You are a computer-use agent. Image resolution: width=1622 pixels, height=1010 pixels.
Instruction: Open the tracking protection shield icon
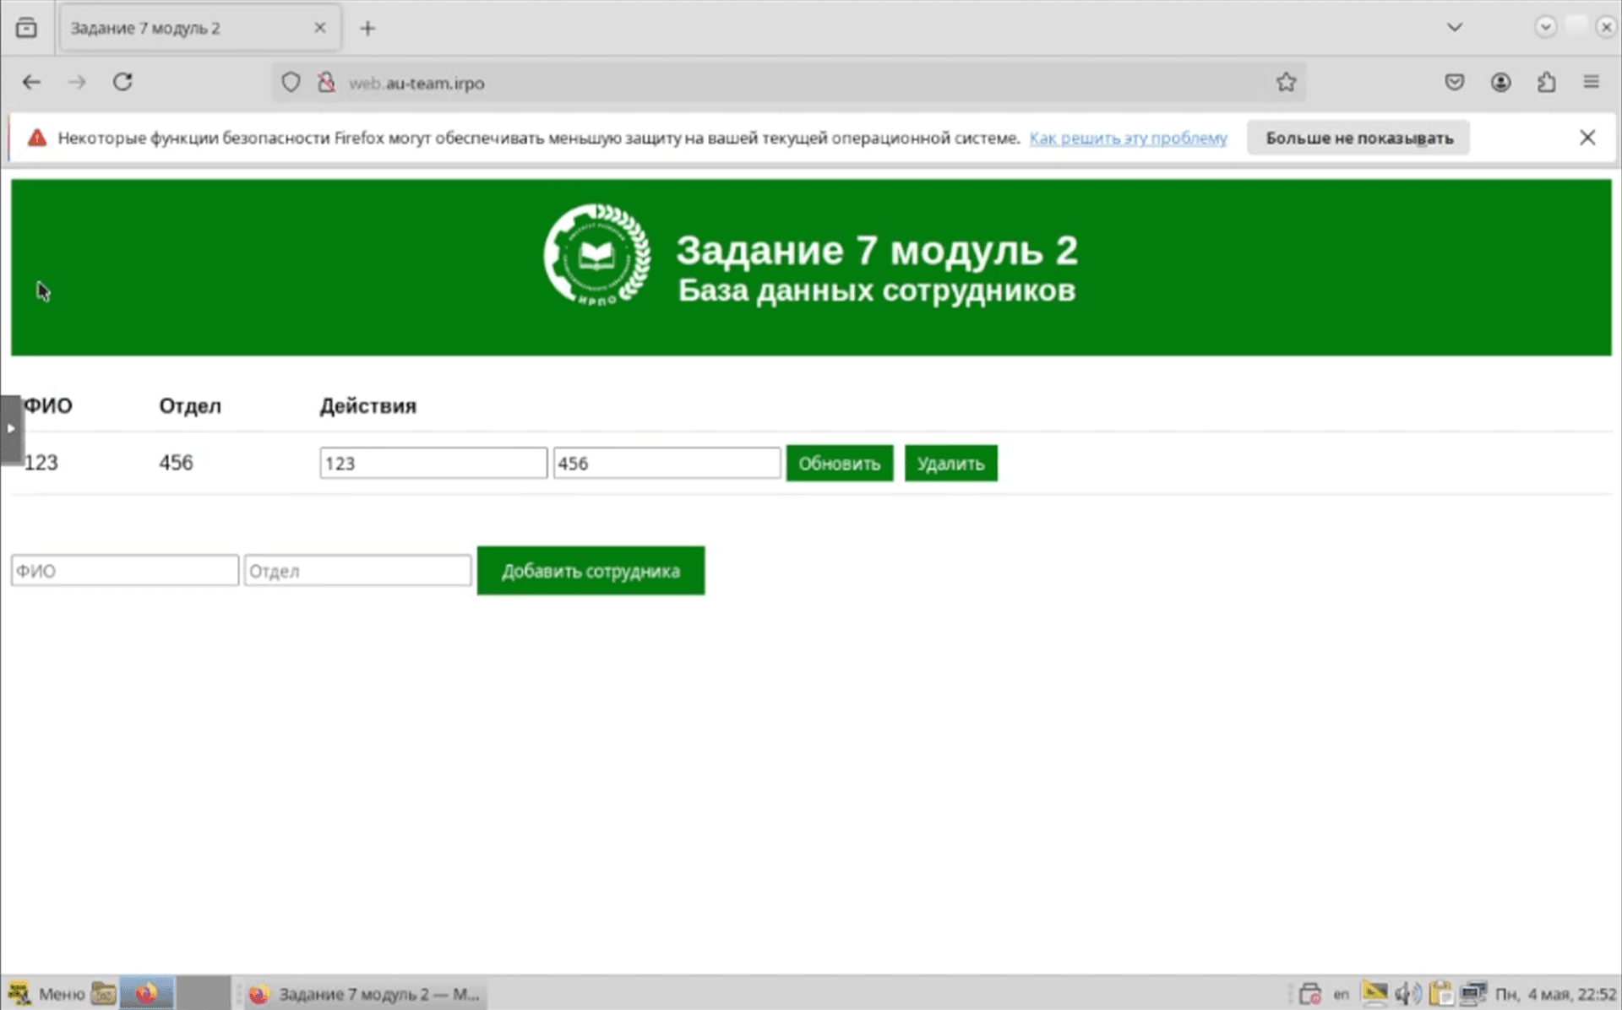pyautogui.click(x=291, y=83)
